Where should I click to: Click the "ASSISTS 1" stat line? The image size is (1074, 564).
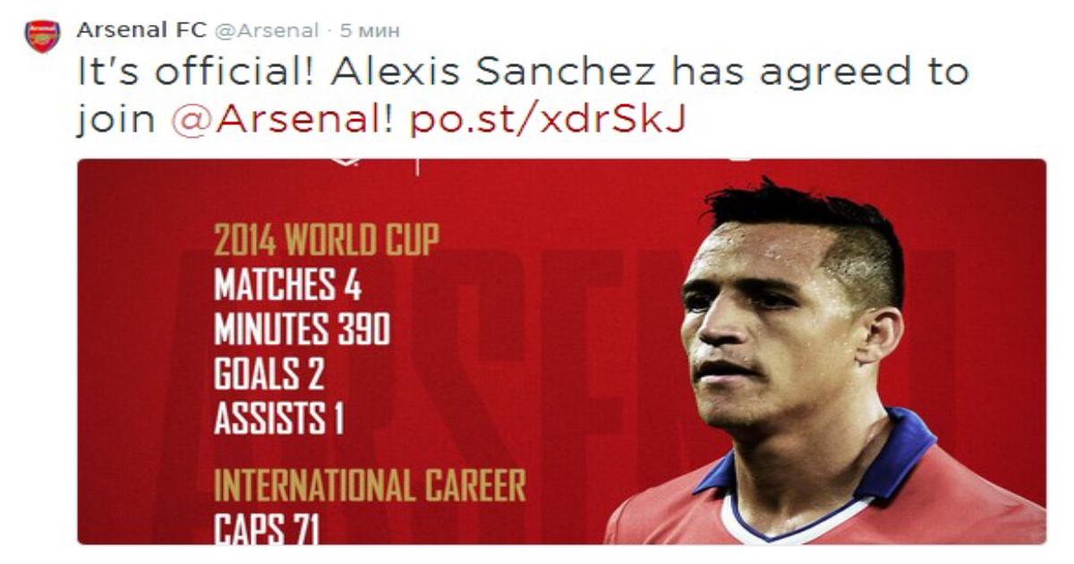click(x=278, y=420)
